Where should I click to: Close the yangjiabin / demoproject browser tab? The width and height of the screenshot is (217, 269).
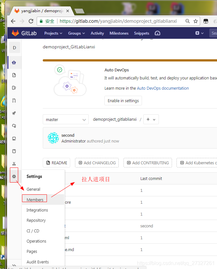(68, 11)
